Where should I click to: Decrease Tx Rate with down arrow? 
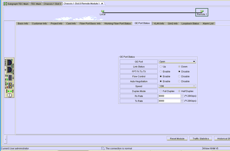click(x=182, y=102)
